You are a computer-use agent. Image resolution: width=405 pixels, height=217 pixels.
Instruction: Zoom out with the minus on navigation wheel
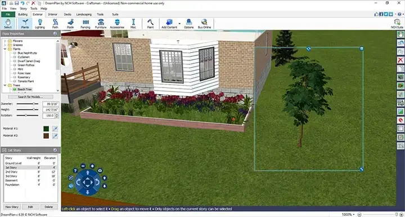(83, 166)
